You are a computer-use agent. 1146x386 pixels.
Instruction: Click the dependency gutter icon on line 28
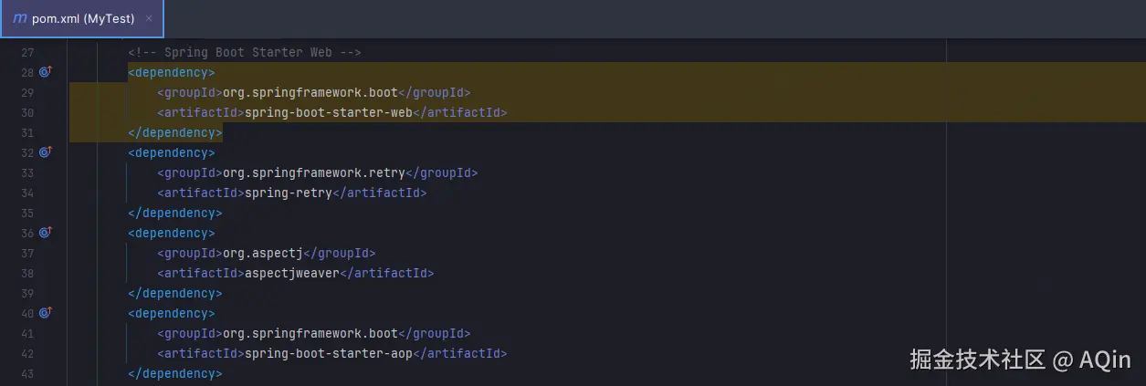45,72
